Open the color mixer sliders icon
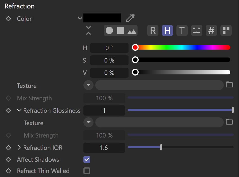 click(197, 30)
